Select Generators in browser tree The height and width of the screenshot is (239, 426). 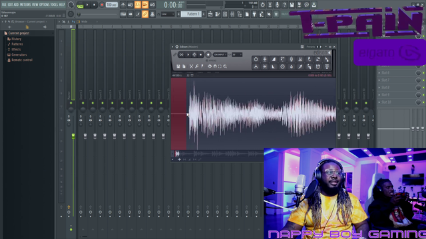pyautogui.click(x=19, y=54)
